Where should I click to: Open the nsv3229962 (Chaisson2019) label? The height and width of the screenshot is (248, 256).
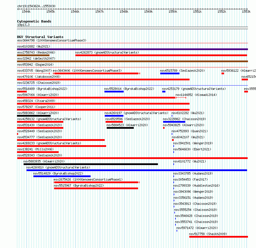pos(184,119)
